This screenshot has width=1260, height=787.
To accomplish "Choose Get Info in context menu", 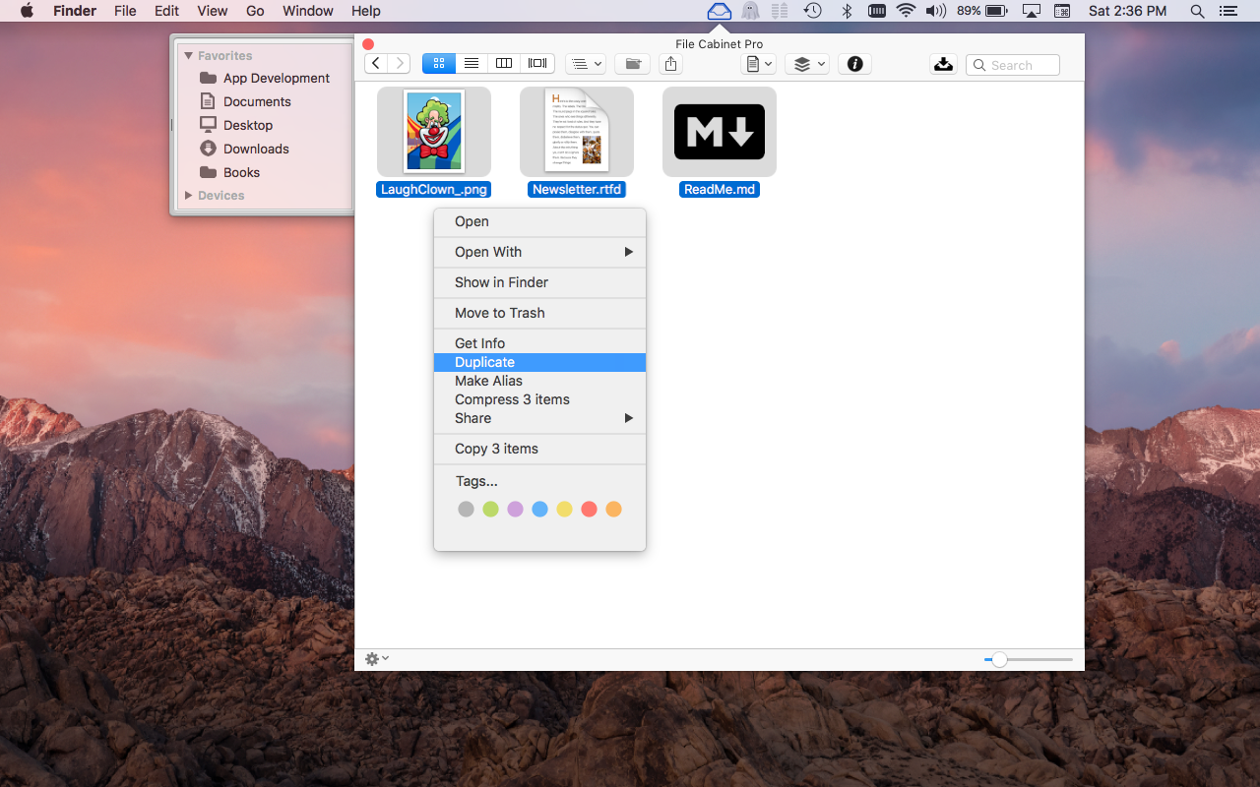I will point(539,343).
